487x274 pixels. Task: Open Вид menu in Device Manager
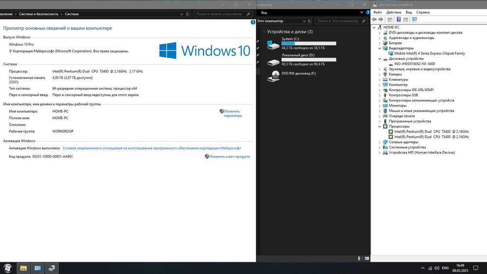(x=409, y=13)
